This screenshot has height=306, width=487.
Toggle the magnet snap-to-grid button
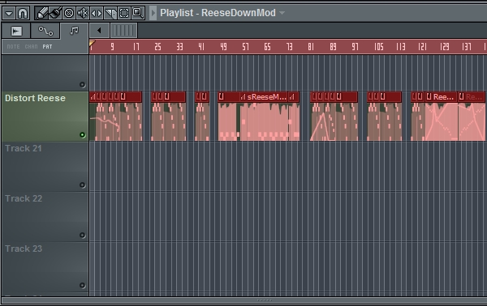click(x=23, y=13)
